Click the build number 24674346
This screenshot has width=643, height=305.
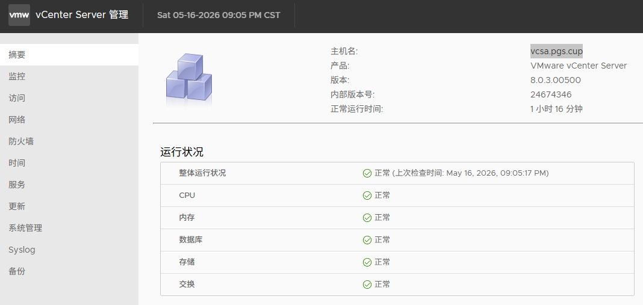tap(551, 94)
